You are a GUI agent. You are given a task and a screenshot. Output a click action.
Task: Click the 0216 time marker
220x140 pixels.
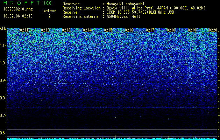(129, 30)
